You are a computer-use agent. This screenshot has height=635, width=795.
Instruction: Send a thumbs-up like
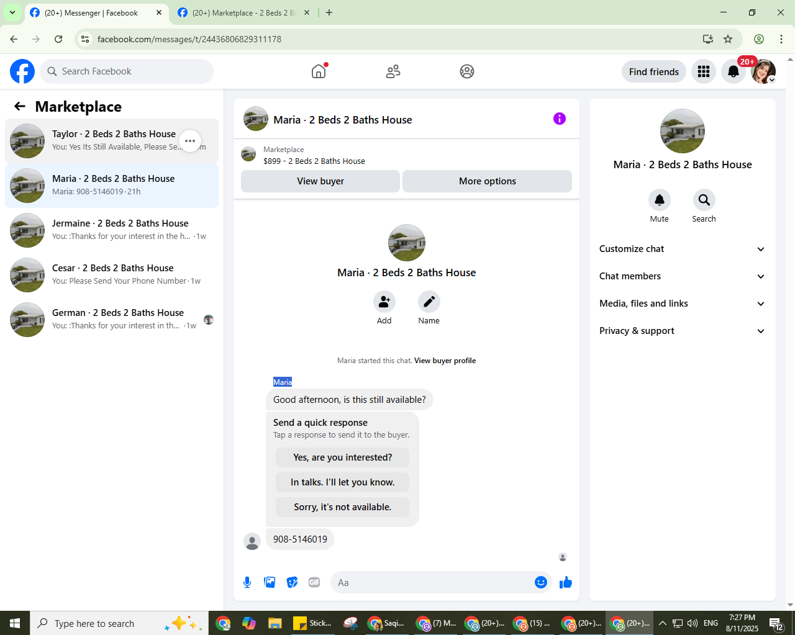(x=566, y=582)
